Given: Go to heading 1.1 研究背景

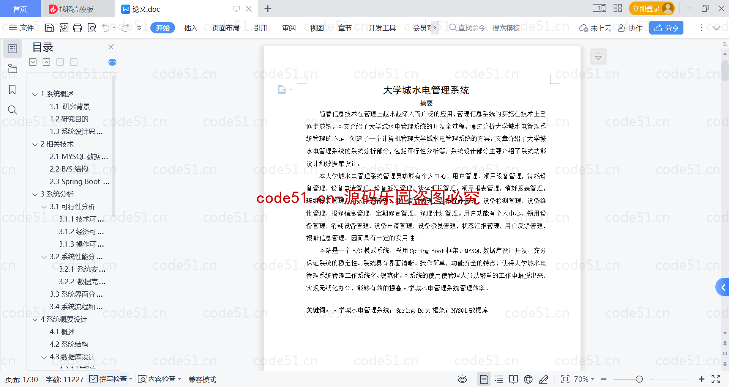Looking at the screenshot, I should (x=70, y=106).
